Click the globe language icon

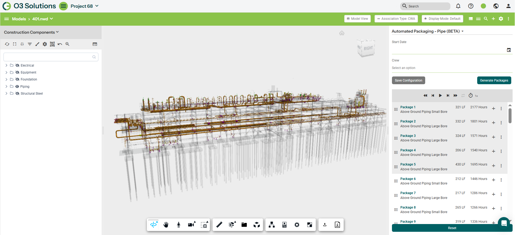click(x=496, y=6)
